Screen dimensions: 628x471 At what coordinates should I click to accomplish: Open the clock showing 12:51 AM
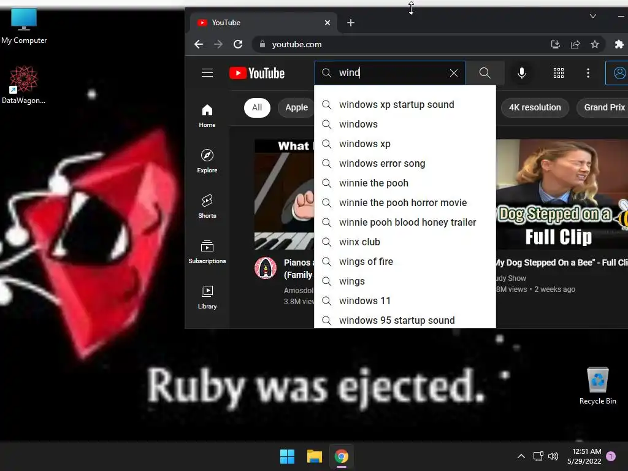coord(584,456)
